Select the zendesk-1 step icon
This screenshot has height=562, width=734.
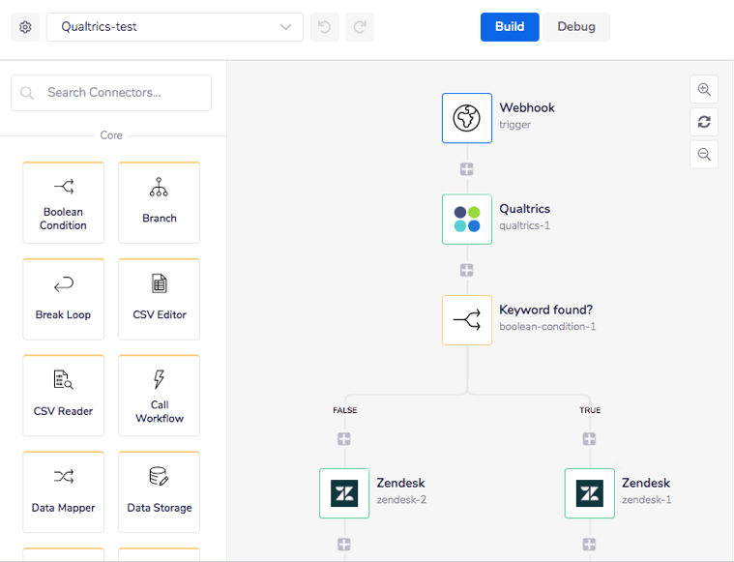[590, 493]
